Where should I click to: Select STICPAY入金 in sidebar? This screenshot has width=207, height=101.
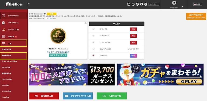tap(6, 91)
